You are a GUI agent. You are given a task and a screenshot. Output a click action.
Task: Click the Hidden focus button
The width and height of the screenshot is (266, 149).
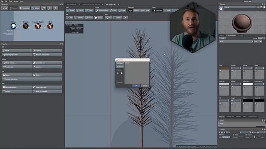click(117, 17)
